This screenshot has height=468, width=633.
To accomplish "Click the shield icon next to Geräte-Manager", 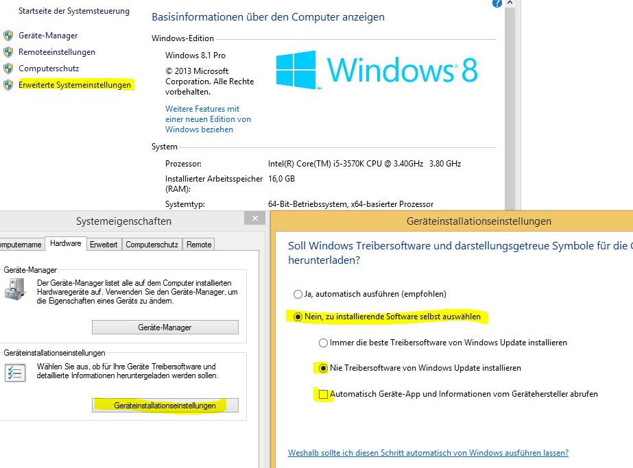I will tap(8, 36).
